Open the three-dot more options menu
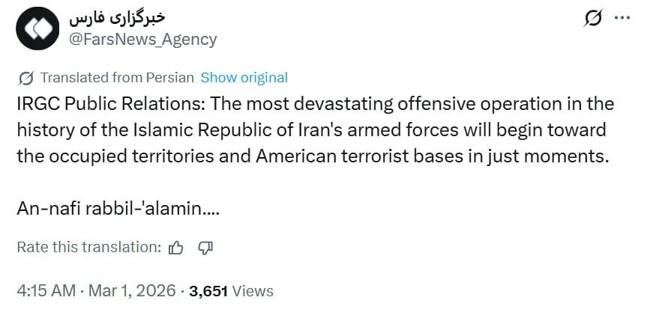Screen dimensions: 650x321 pyautogui.click(x=622, y=19)
